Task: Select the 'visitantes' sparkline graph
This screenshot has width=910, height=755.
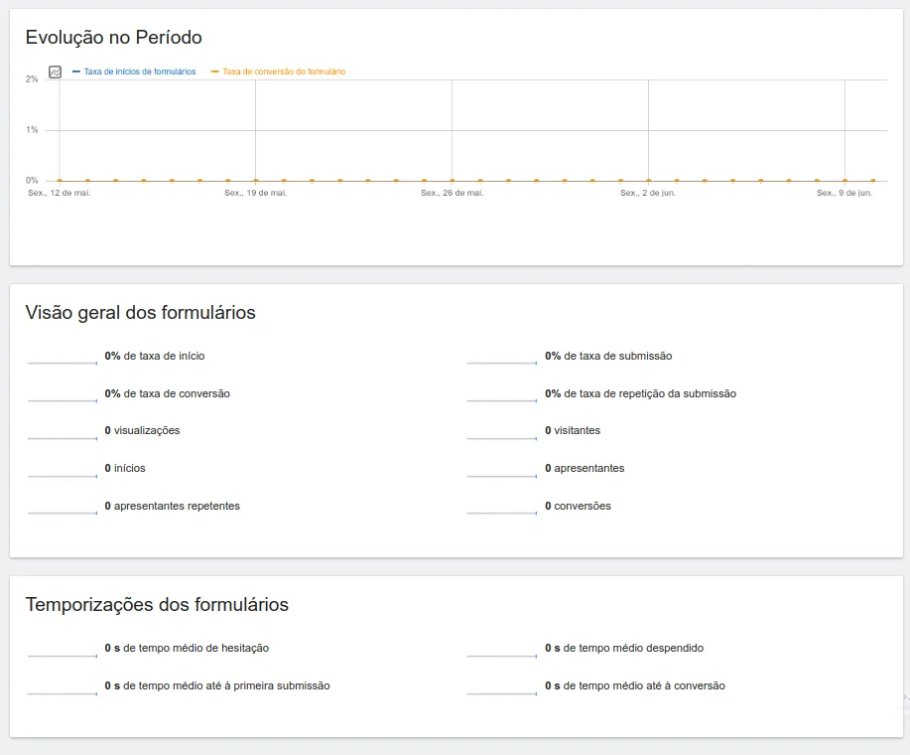Action: pos(502,435)
